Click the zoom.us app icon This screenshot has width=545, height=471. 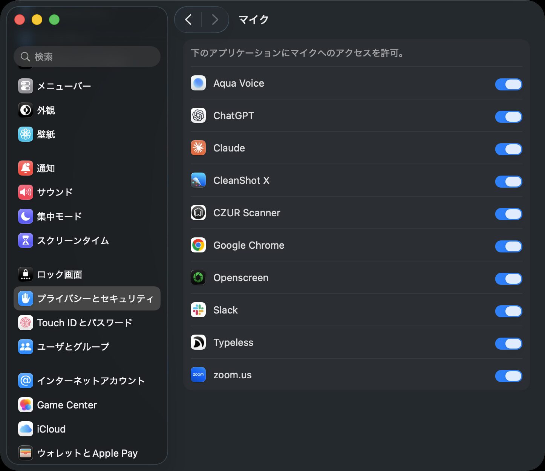(x=198, y=375)
